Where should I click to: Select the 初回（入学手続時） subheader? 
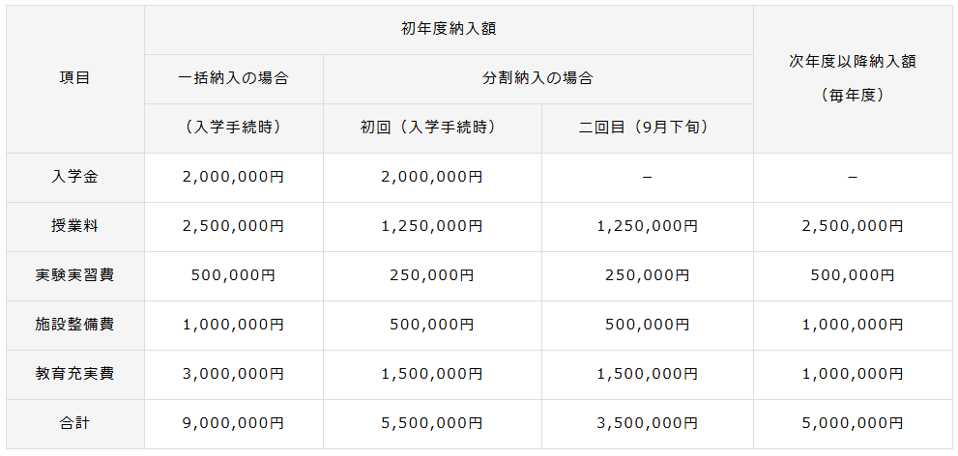pyautogui.click(x=432, y=128)
